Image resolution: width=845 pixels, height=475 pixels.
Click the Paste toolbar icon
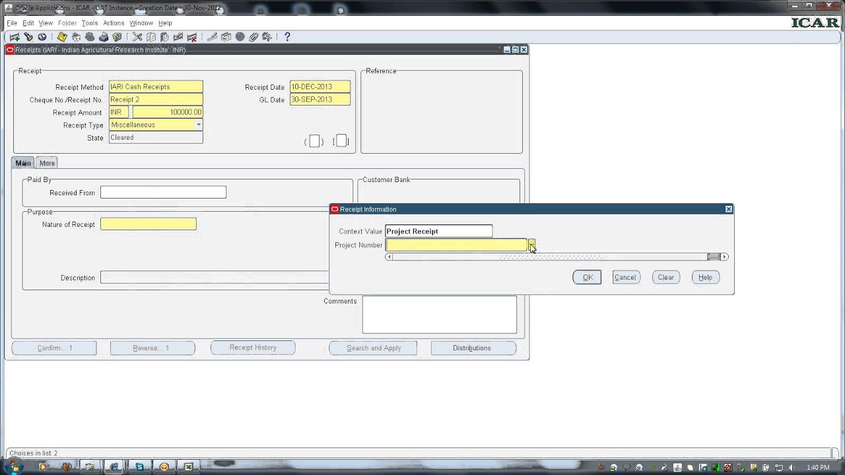point(164,37)
